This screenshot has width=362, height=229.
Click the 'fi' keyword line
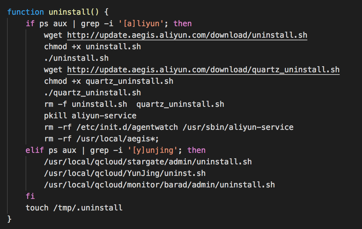pos(30,196)
